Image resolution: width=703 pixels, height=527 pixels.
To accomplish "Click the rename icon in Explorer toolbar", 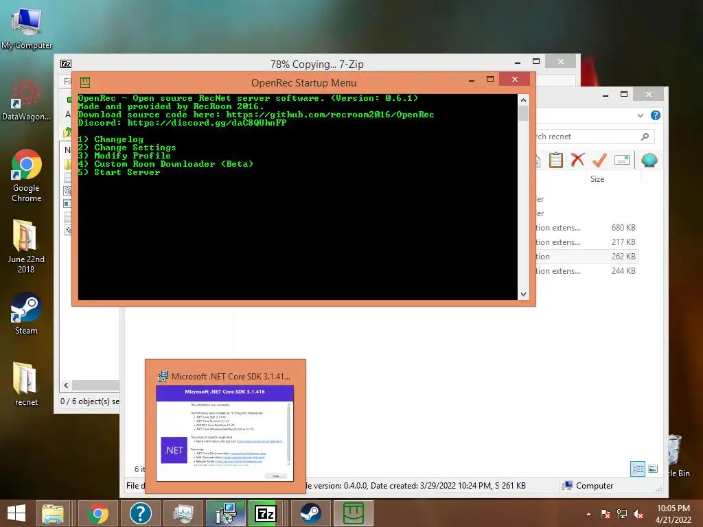I will click(622, 160).
